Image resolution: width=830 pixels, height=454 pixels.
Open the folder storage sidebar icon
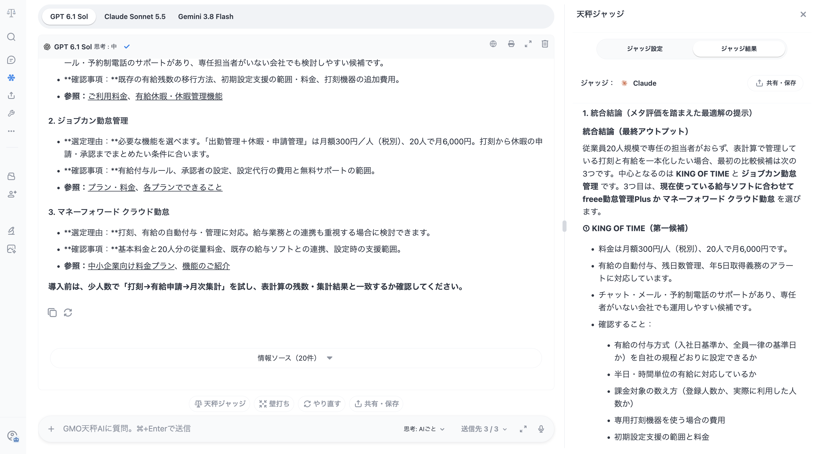coord(11,176)
